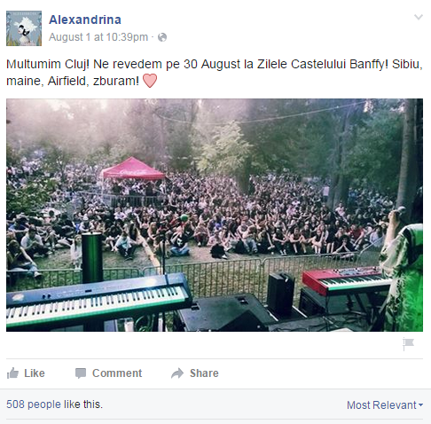This screenshot has width=431, height=424.
Task: Click the thumbs-up Like icon
Action: tap(12, 373)
